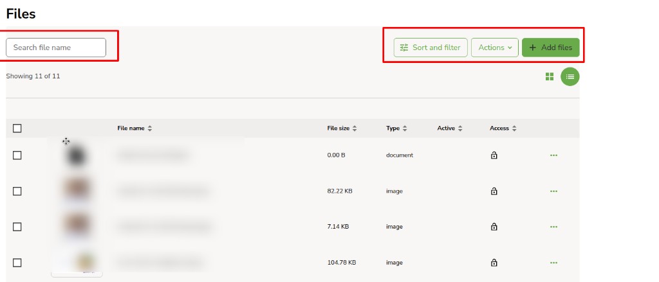Open the Actions dropdown
The image size is (659, 282).
[495, 48]
